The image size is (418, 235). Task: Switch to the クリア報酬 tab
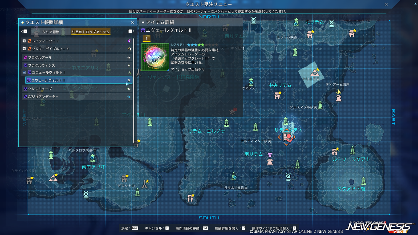pyautogui.click(x=51, y=32)
